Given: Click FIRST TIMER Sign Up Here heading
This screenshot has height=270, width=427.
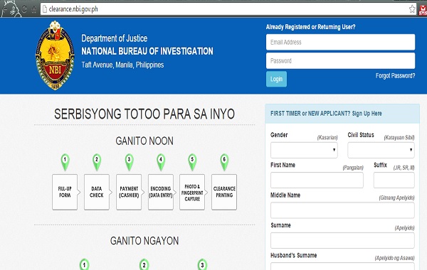Looking at the screenshot, I should pyautogui.click(x=326, y=114).
